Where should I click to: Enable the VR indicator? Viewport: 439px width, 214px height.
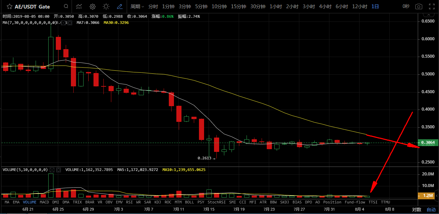point(100,202)
